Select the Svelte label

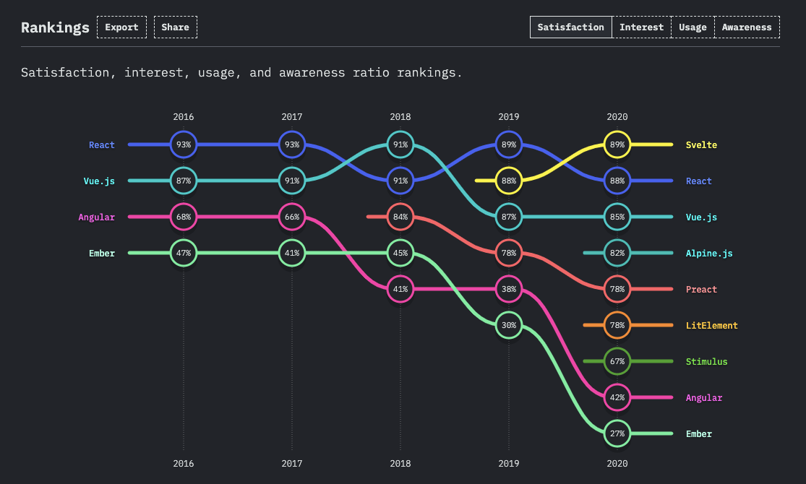pos(700,144)
